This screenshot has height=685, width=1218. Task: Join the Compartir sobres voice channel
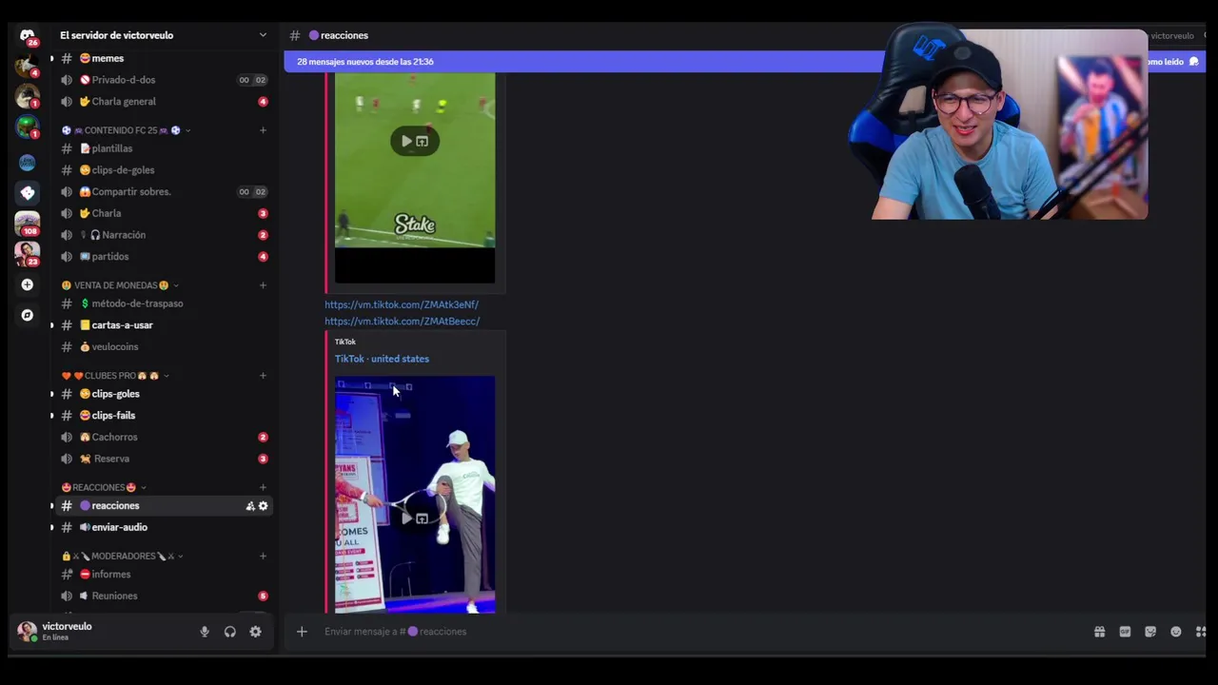[164, 191]
